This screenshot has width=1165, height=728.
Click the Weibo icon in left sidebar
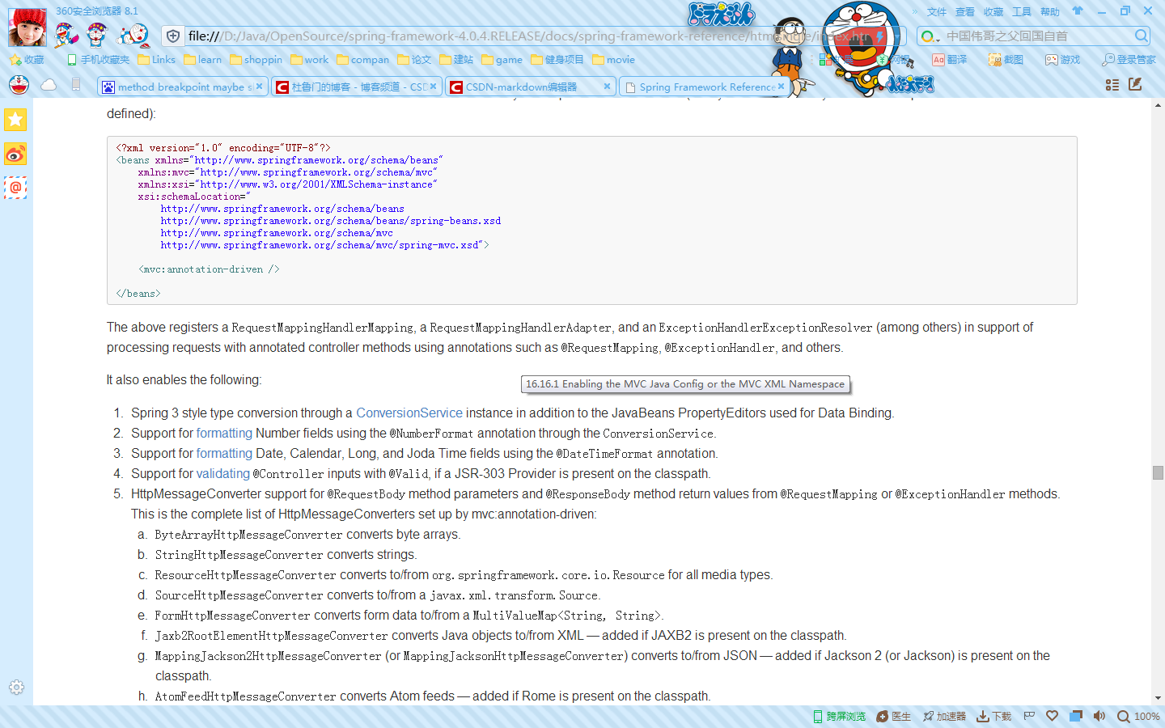click(14, 154)
